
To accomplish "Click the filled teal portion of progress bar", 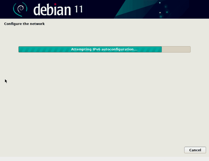I will tap(44, 49).
